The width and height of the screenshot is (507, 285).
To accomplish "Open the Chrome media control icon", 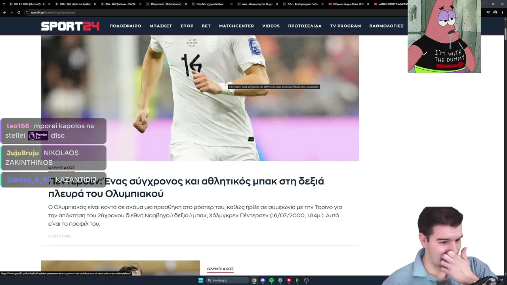I will pos(488,12).
